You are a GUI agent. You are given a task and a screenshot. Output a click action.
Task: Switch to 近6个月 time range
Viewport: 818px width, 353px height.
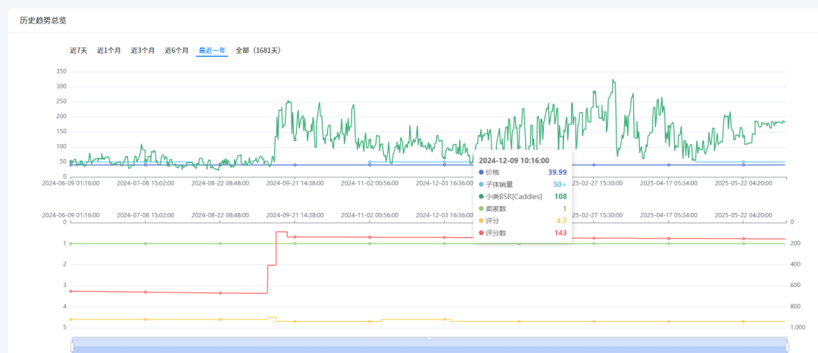(176, 51)
